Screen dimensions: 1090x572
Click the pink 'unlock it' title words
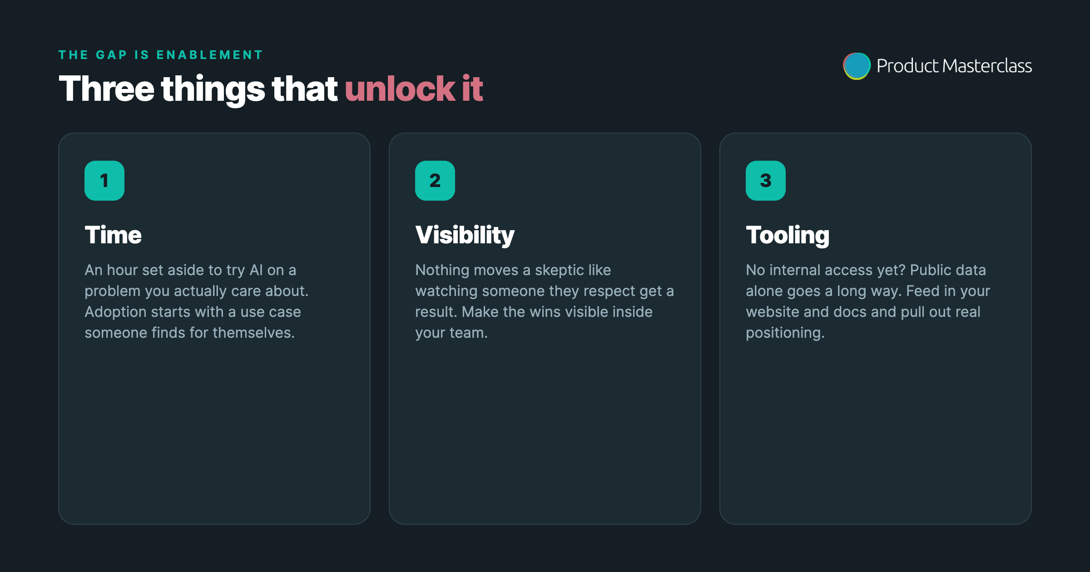[414, 88]
